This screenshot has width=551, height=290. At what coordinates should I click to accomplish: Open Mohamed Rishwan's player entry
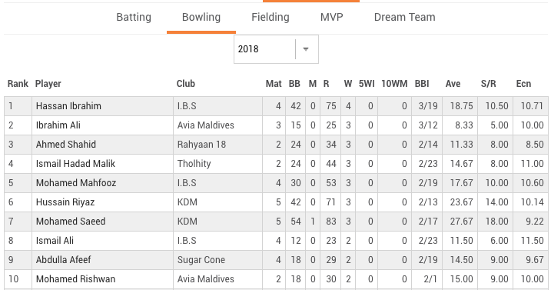coord(75,279)
